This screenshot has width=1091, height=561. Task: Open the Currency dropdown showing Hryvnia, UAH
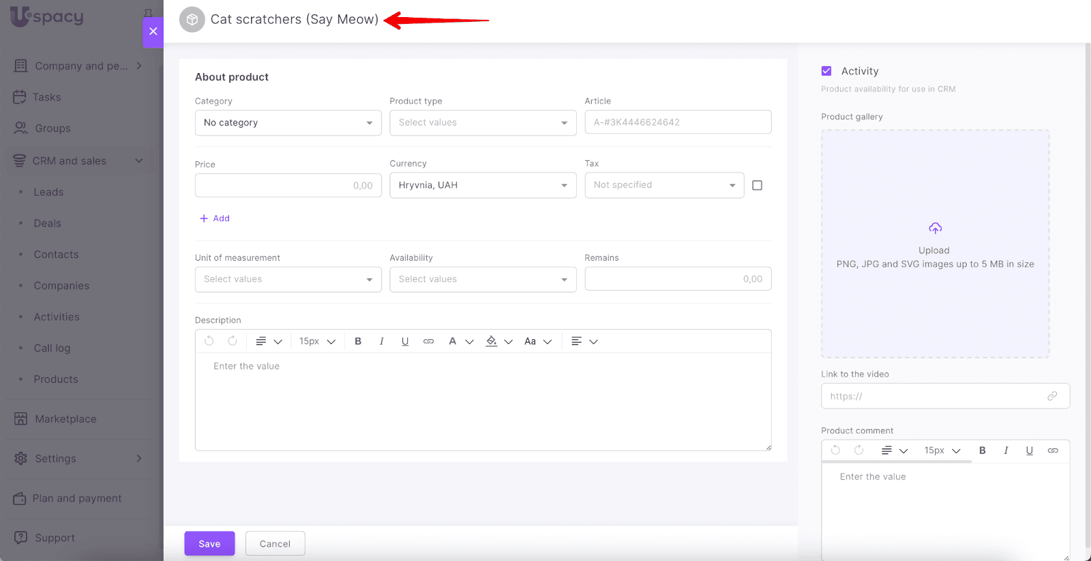[482, 186]
